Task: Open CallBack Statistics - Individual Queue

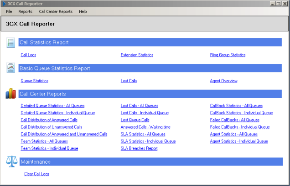Action: [x=242, y=113]
